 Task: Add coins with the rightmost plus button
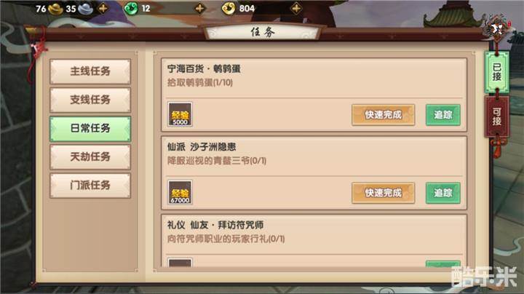click(296, 8)
